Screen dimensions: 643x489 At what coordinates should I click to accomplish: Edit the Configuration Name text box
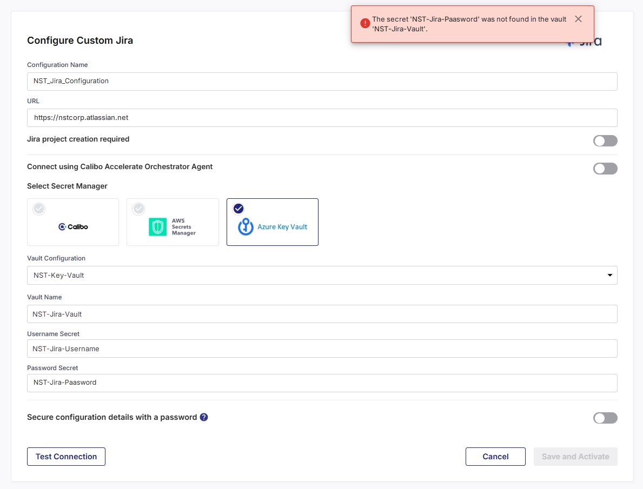pyautogui.click(x=322, y=81)
